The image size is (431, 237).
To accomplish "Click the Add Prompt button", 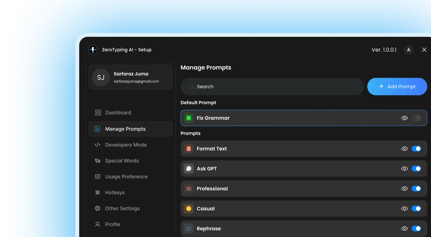I will click(x=397, y=87).
